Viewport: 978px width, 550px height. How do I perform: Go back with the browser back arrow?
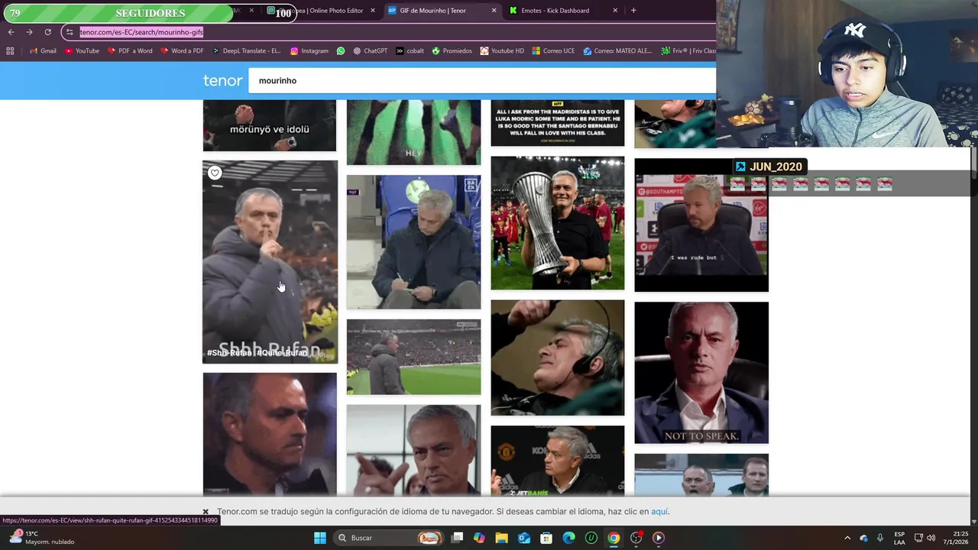tap(11, 32)
